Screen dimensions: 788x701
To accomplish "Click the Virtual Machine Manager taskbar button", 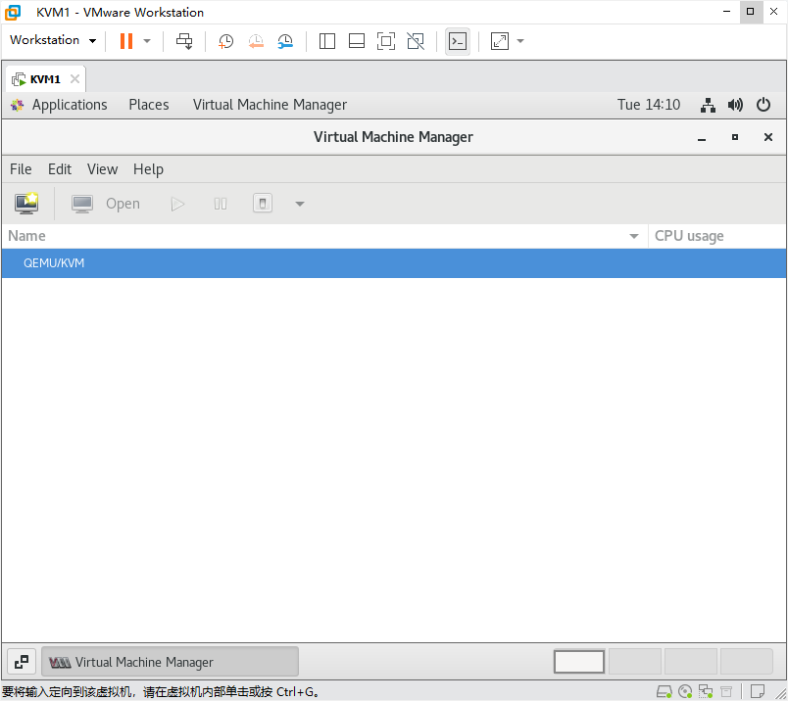I will [170, 662].
